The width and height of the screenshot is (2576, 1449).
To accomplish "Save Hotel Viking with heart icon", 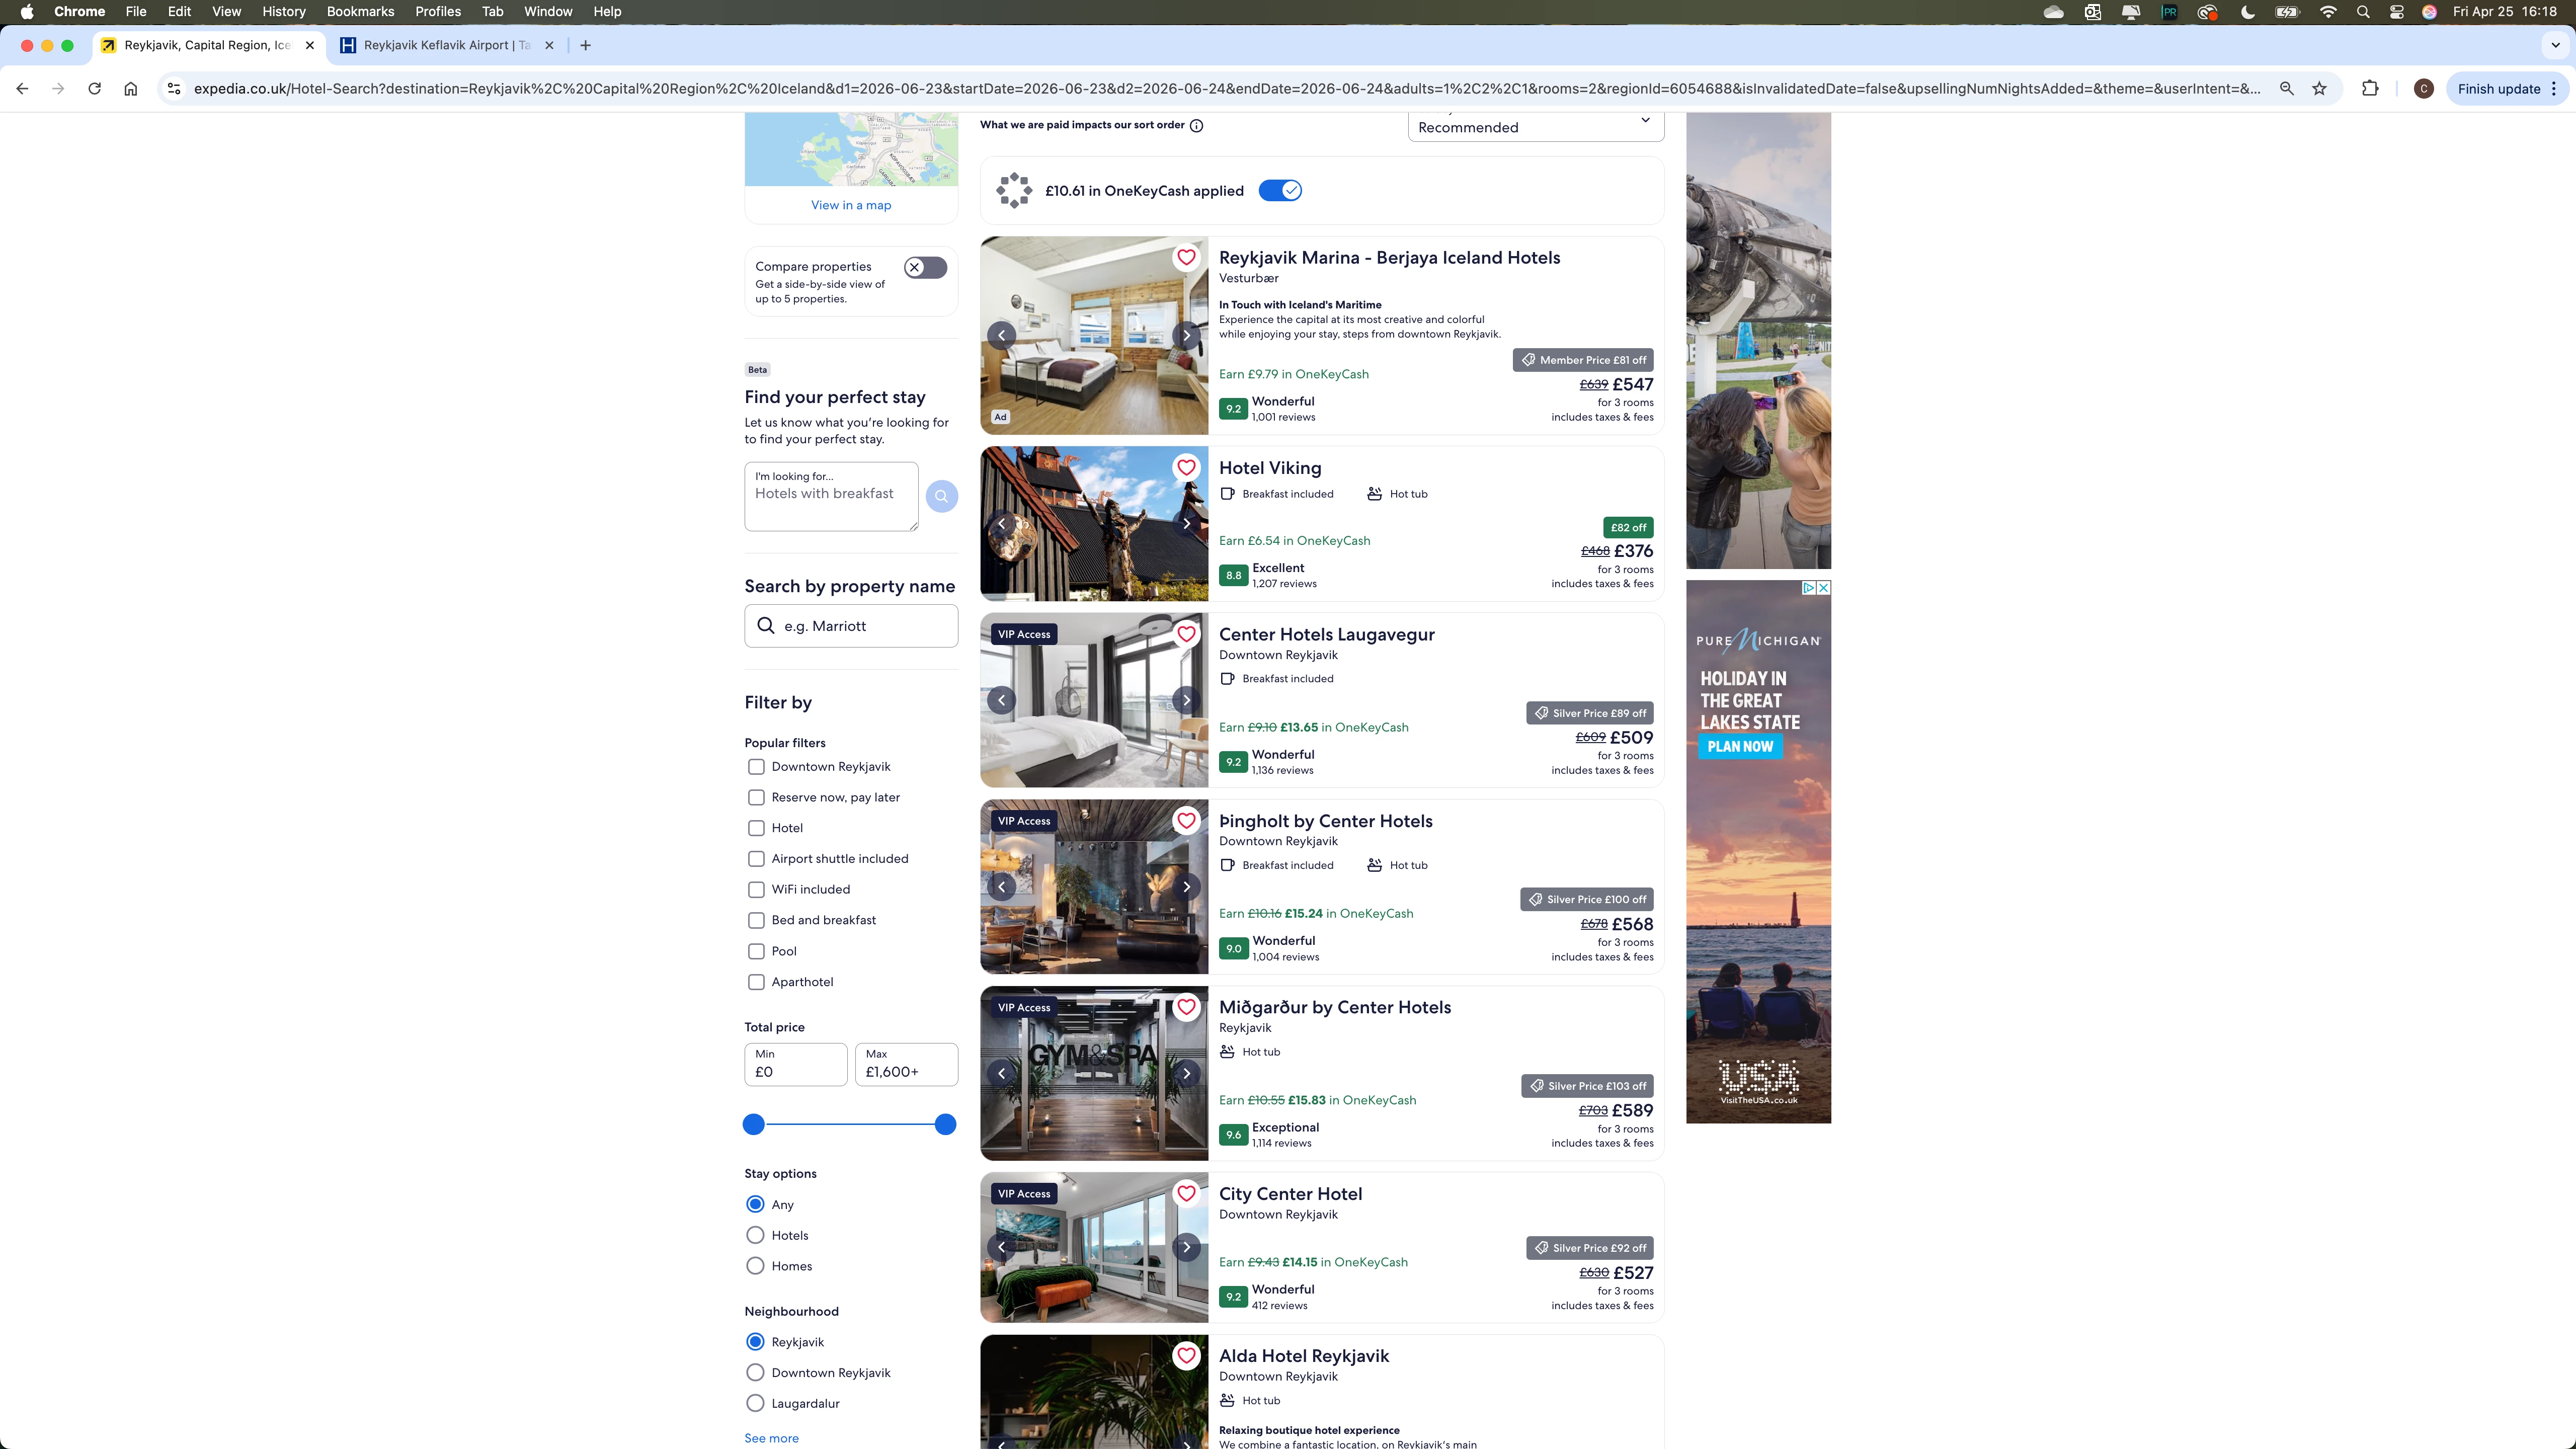I will coord(1186,467).
